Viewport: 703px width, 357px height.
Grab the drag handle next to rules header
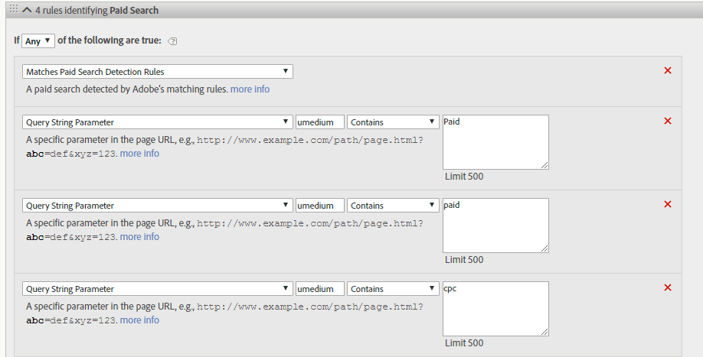point(13,9)
